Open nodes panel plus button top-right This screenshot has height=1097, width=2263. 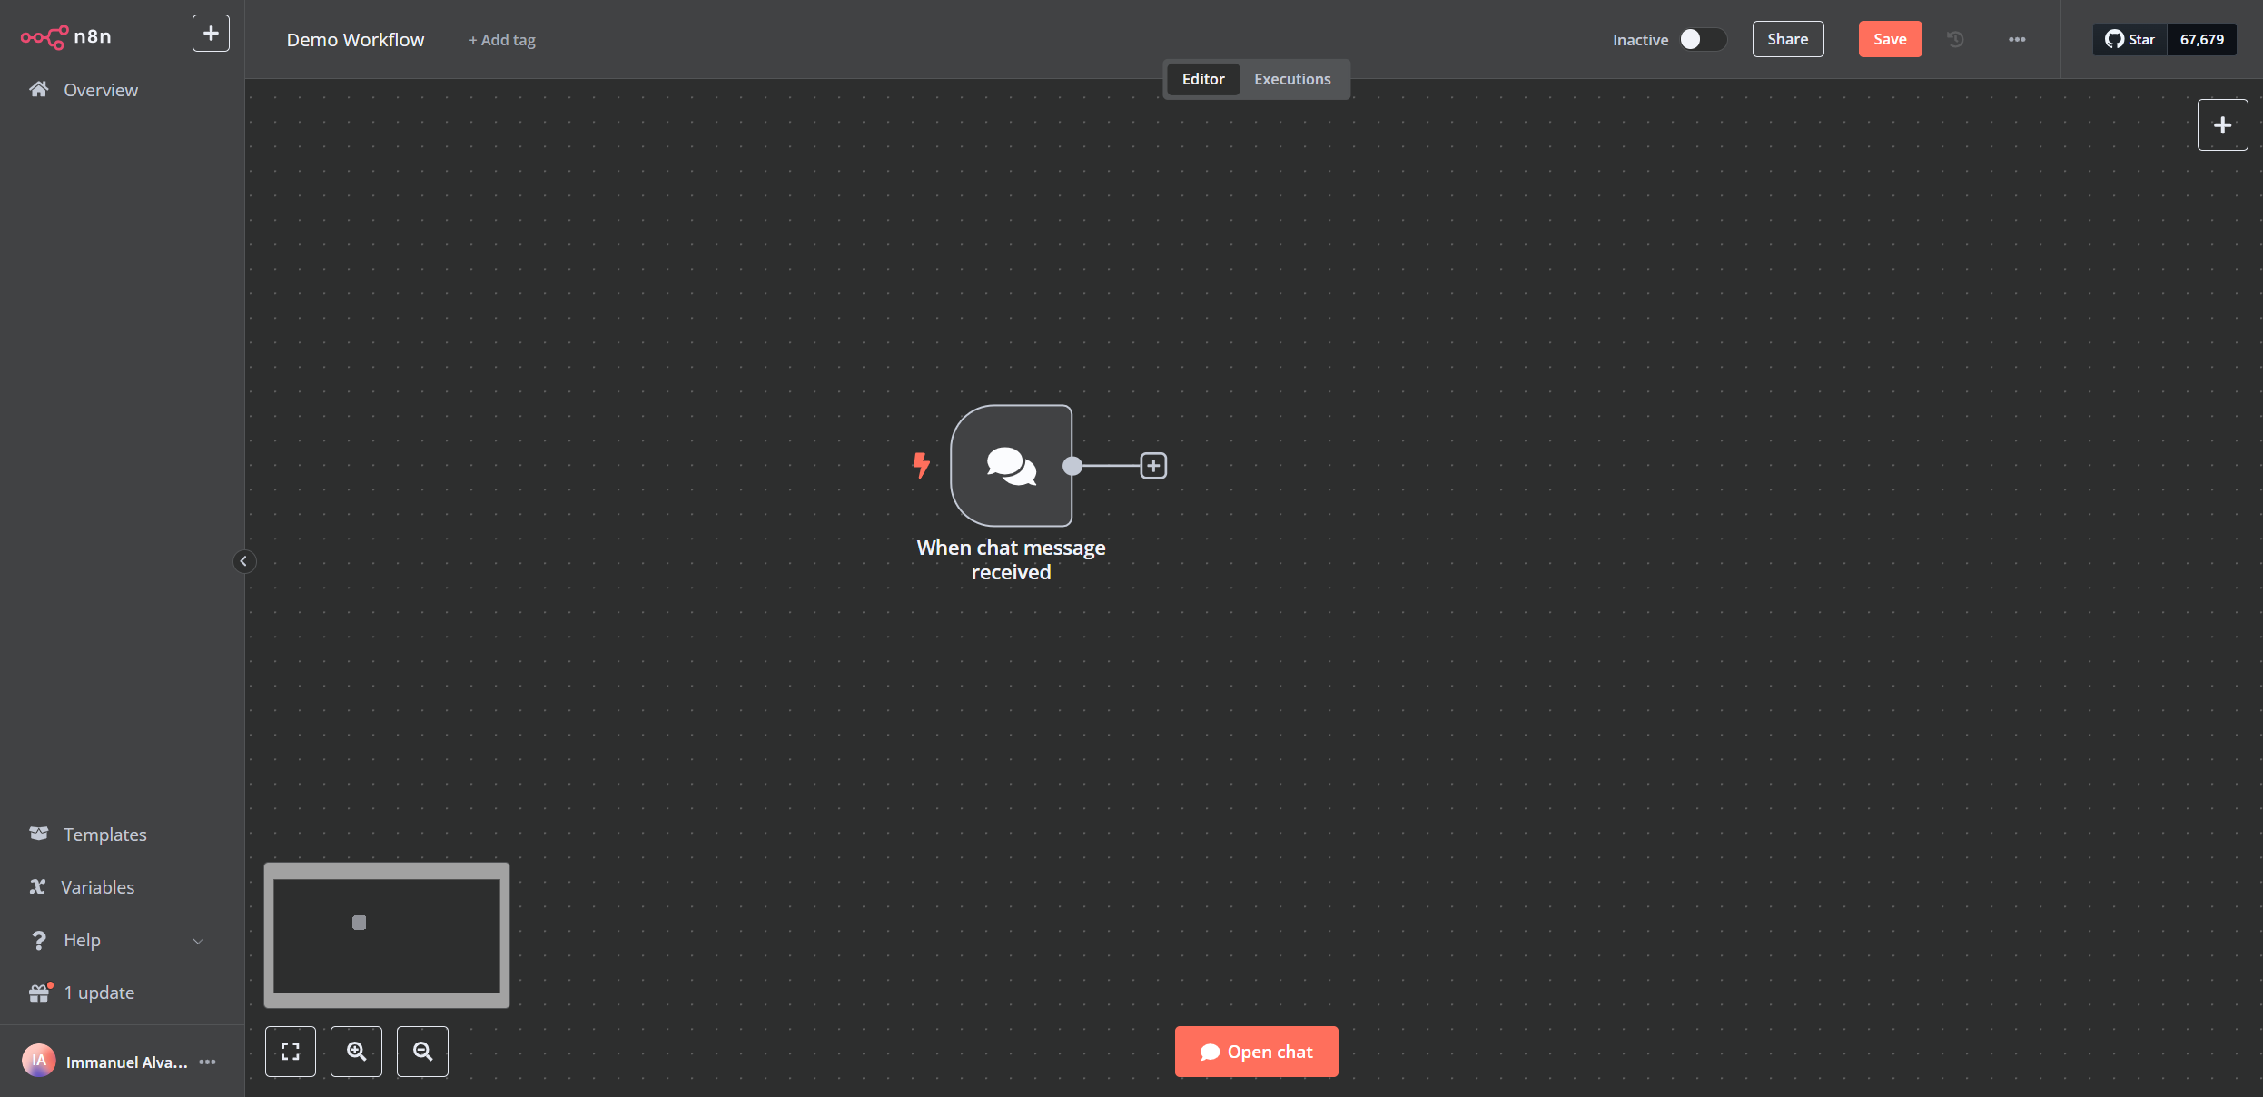pos(2222,125)
